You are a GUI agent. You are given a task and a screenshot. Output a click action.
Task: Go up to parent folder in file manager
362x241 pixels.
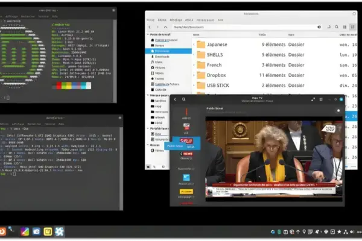[x=165, y=27]
